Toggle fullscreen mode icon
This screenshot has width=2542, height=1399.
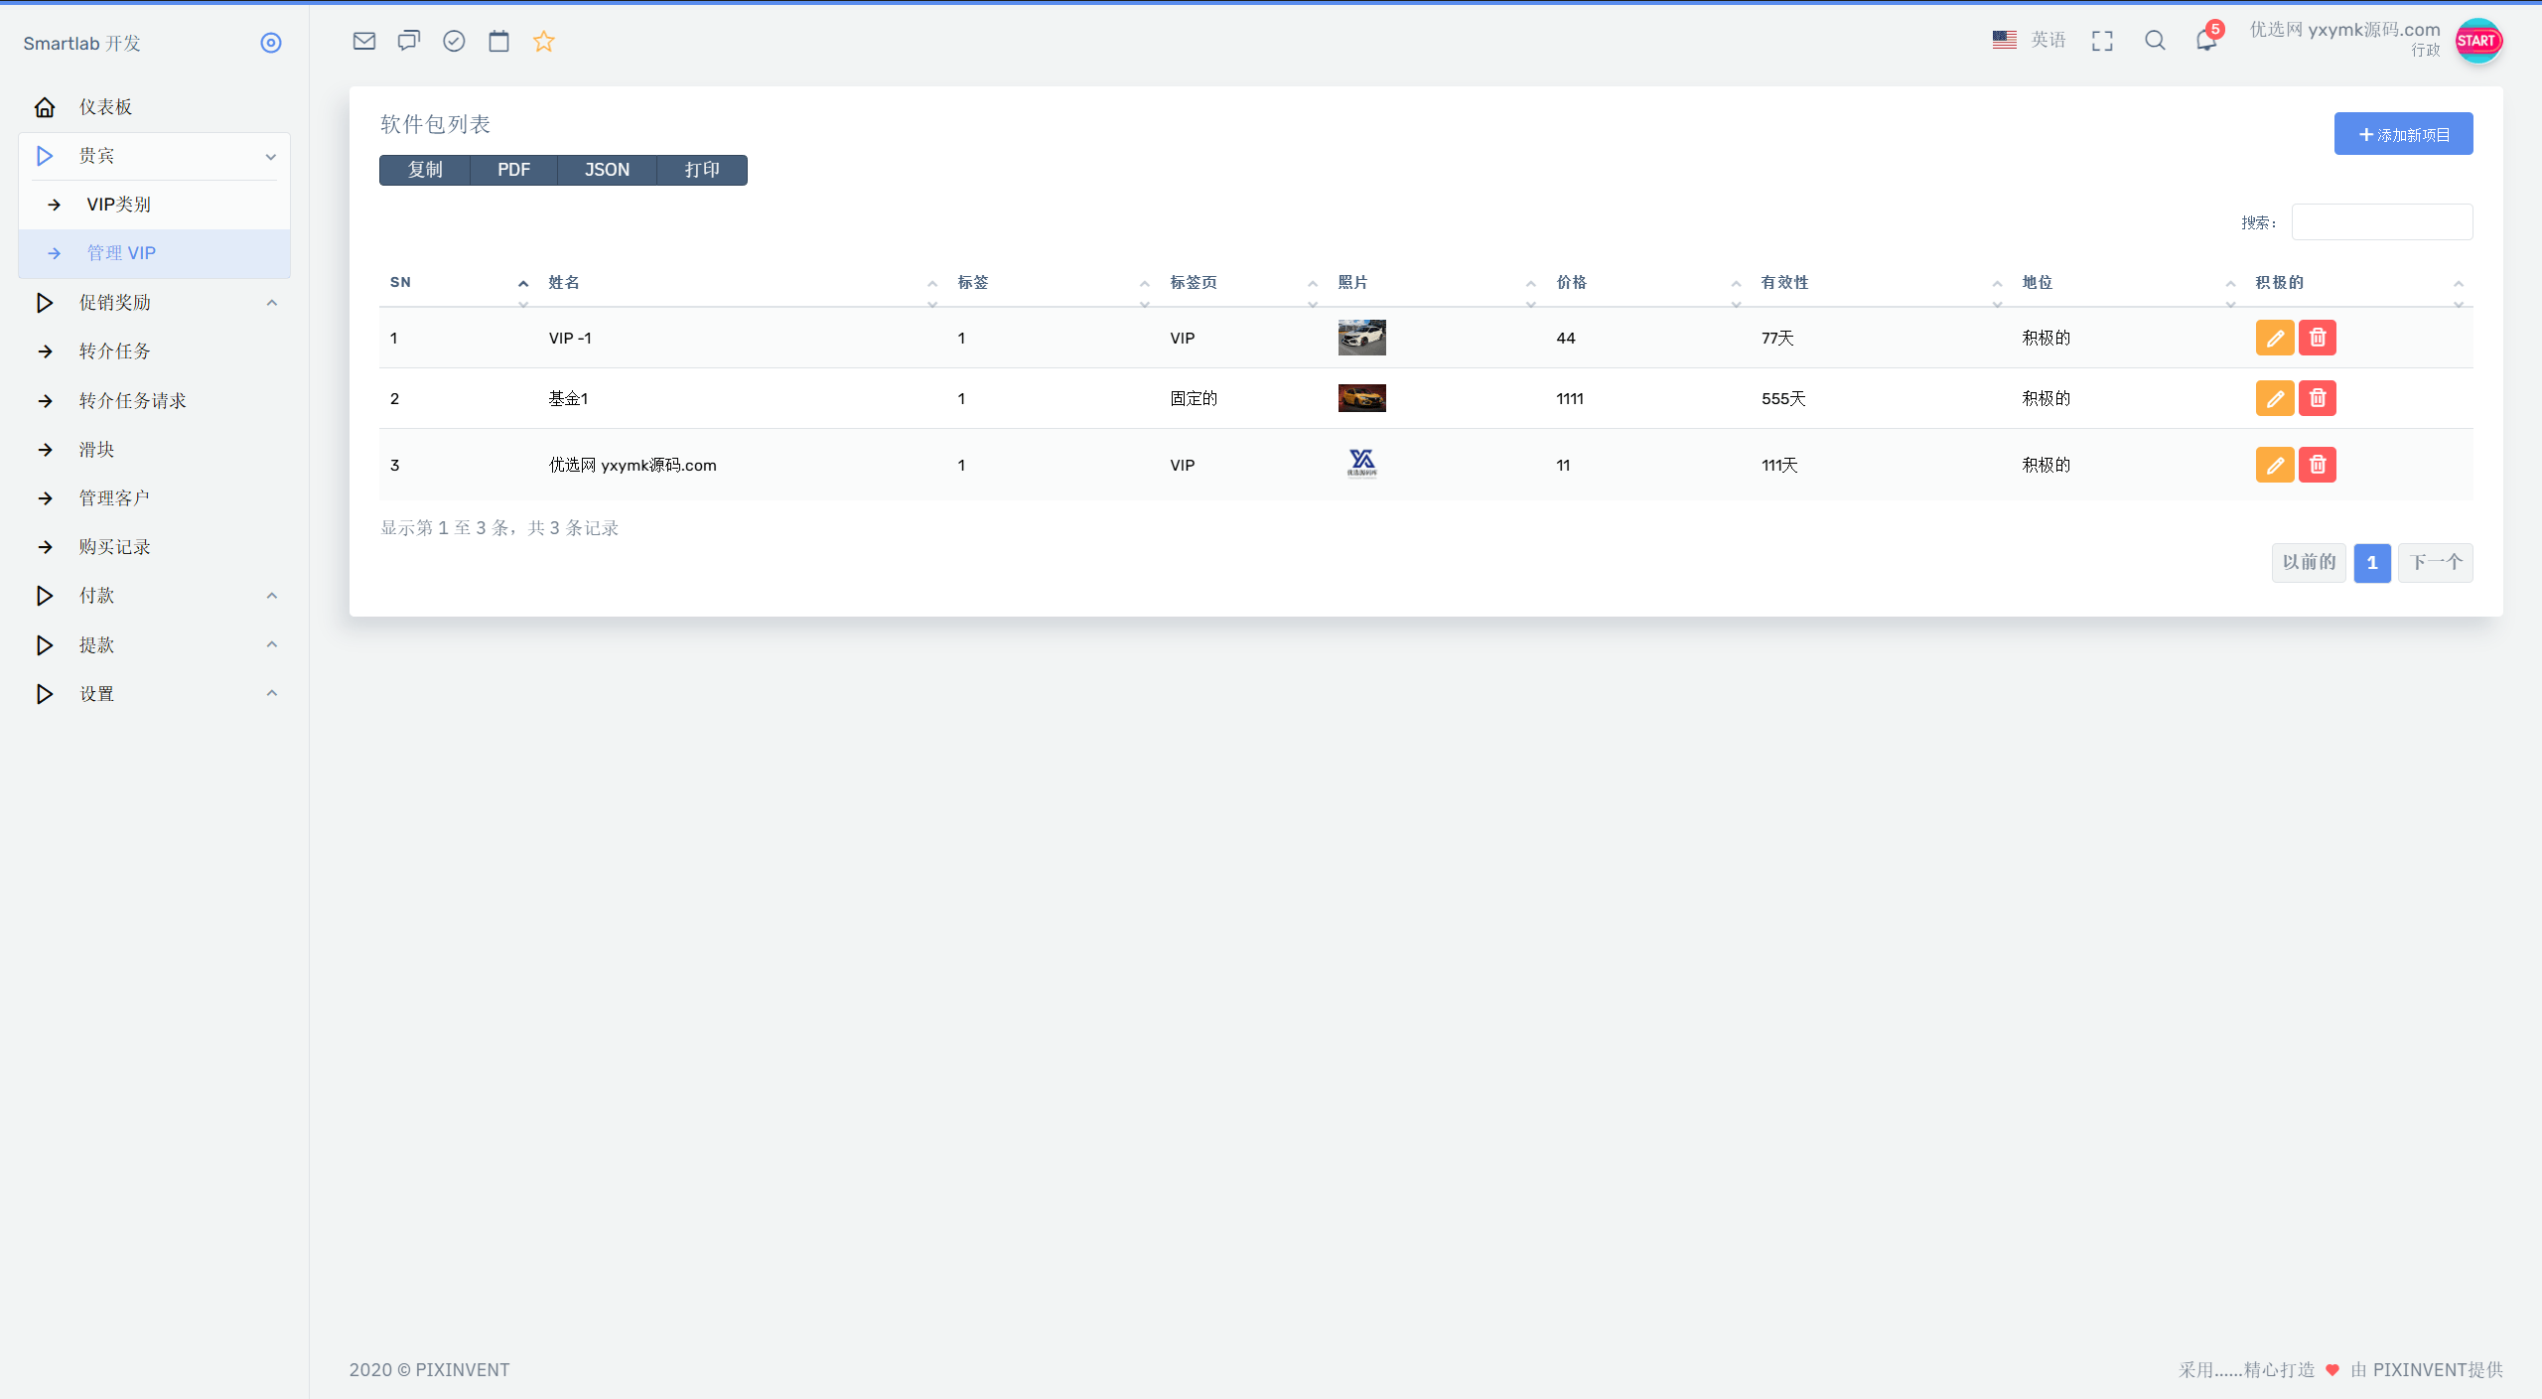(x=2102, y=41)
